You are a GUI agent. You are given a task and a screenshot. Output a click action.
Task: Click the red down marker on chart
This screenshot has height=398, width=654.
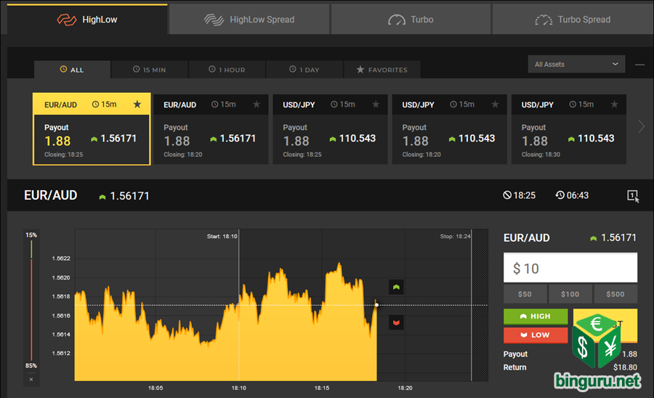[x=396, y=322]
